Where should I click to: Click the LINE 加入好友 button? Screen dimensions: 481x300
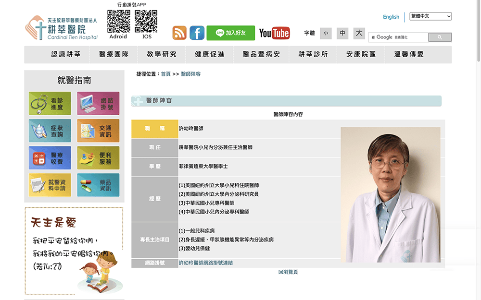coord(230,33)
